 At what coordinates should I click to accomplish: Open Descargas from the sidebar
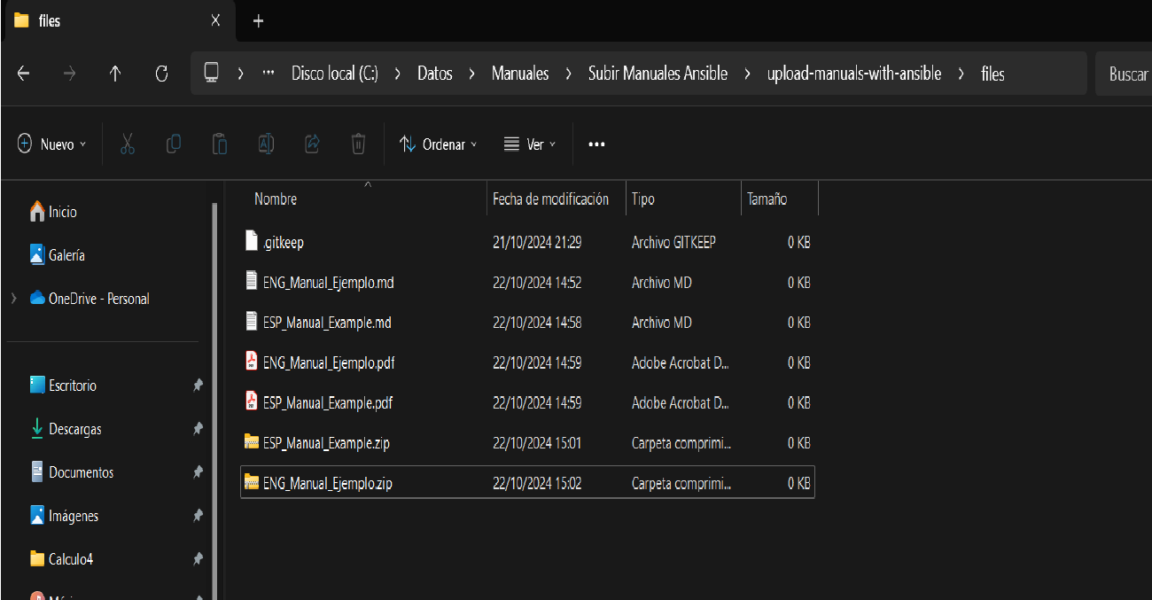point(74,429)
